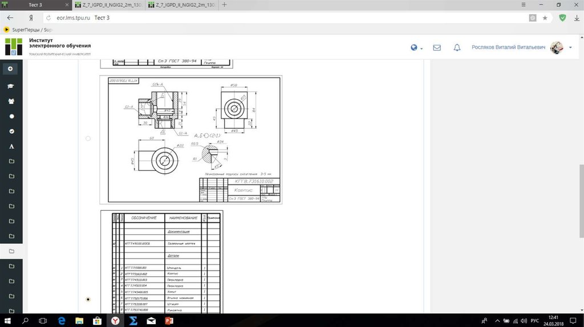Click the blue Sigma app taskbar icon
Image resolution: width=584 pixels, height=327 pixels.
[x=133, y=321]
